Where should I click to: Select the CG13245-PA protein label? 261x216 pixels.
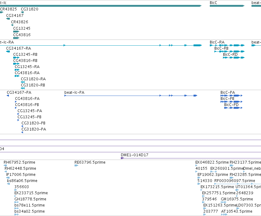pos(30,111)
